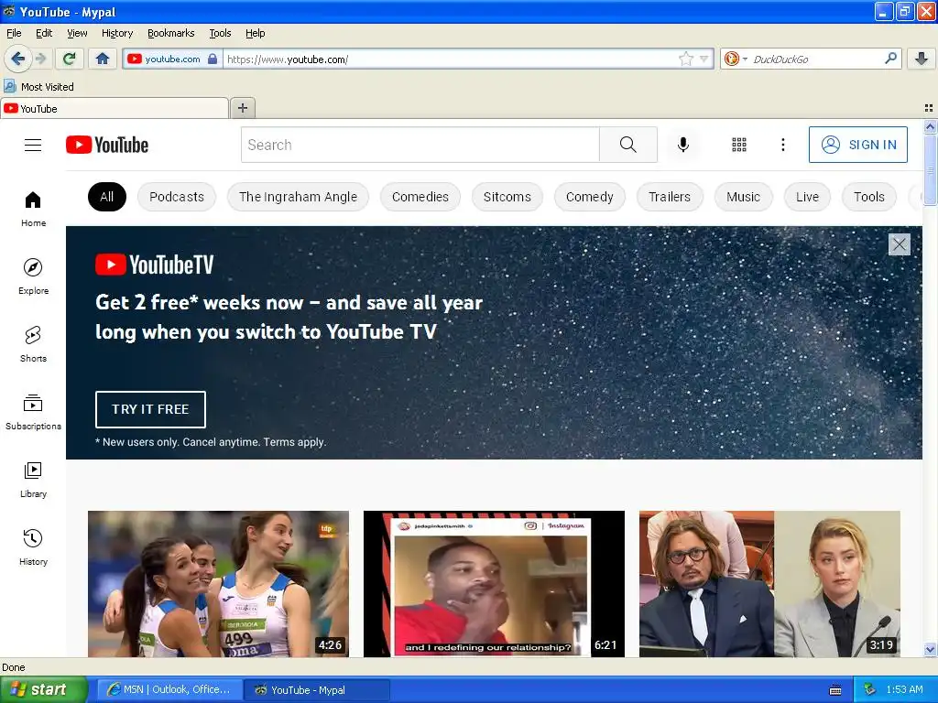Image resolution: width=938 pixels, height=703 pixels.
Task: Open Subscriptions in the sidebar
Action: [33, 412]
